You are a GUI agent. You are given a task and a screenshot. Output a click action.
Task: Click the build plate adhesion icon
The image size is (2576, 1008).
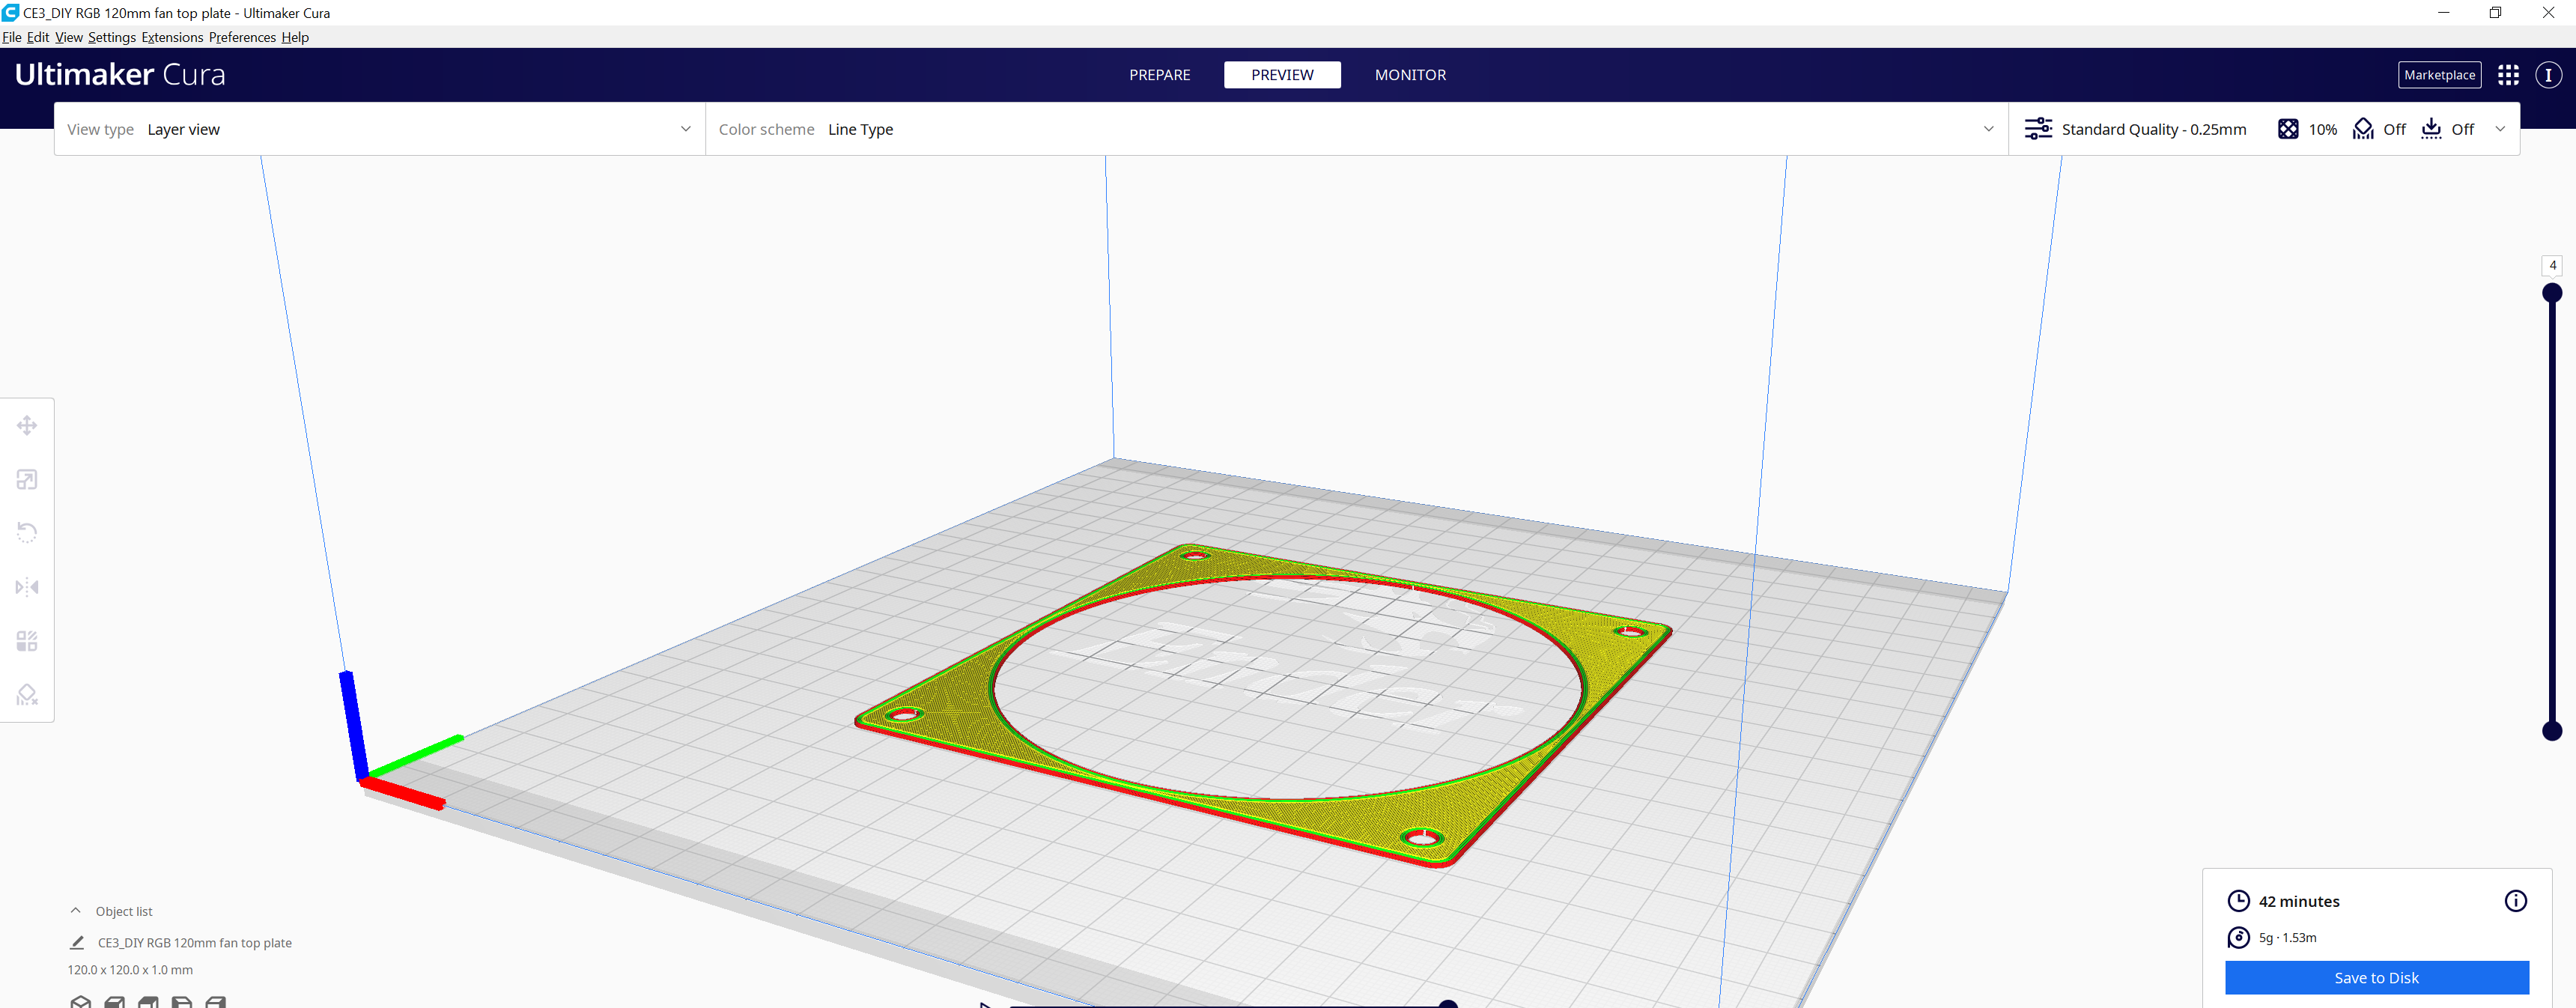coord(2431,129)
